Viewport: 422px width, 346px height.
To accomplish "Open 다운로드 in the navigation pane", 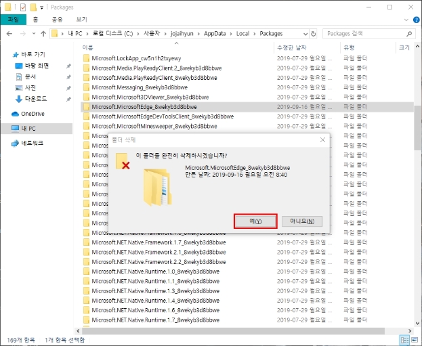I will [x=36, y=99].
